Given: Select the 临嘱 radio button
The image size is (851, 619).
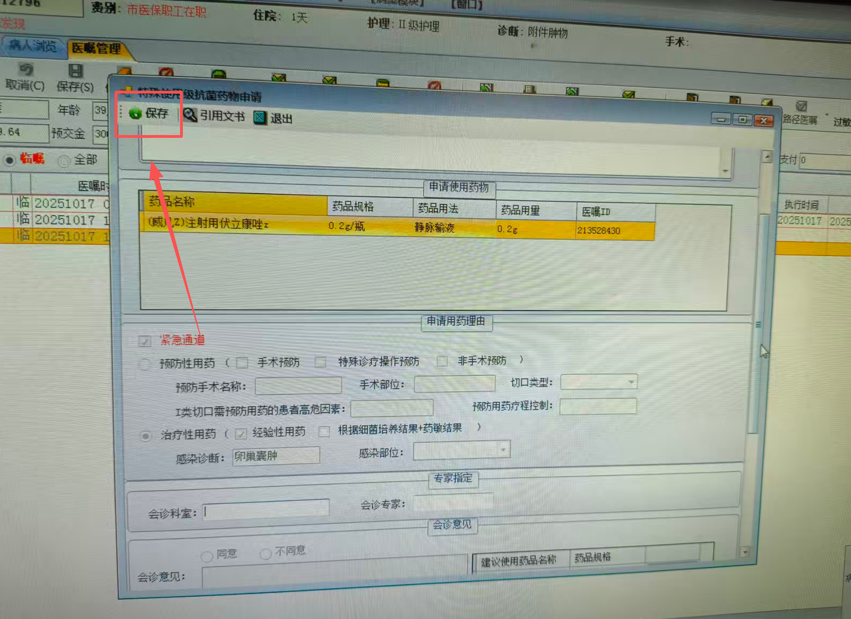Looking at the screenshot, I should pos(9,160).
